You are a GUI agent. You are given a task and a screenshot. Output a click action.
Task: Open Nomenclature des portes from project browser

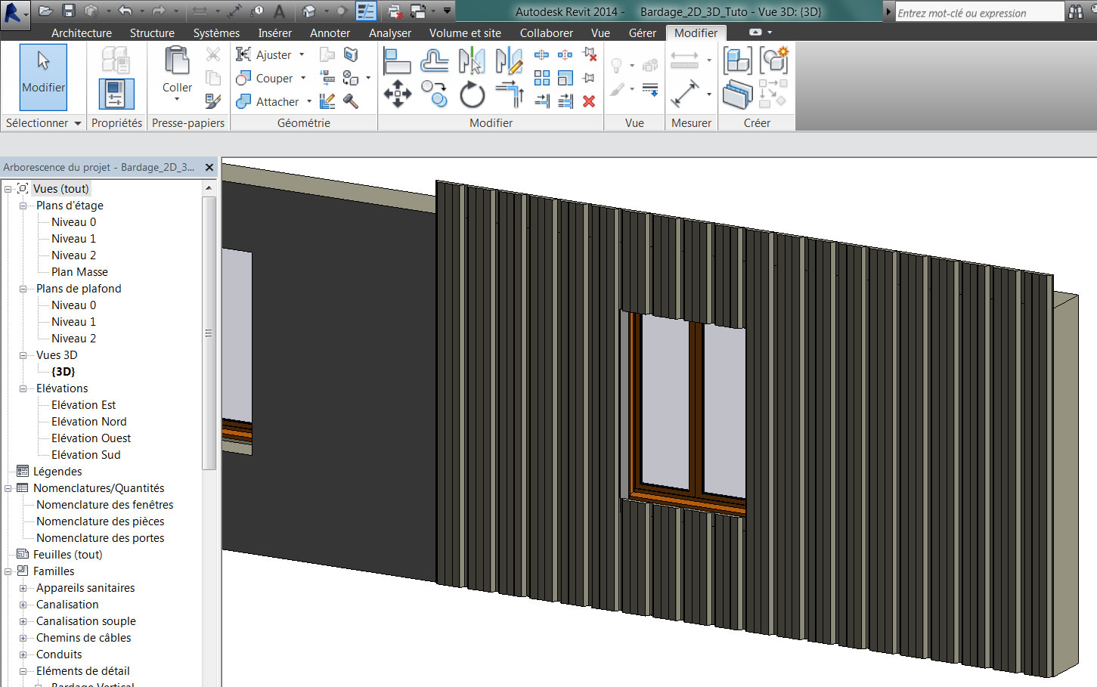(x=101, y=537)
